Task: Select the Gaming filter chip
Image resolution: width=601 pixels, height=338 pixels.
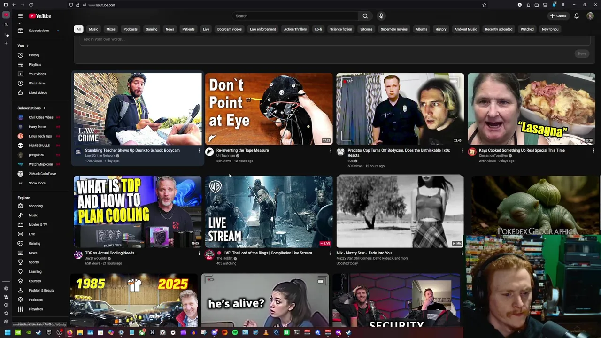Action: 151,29
